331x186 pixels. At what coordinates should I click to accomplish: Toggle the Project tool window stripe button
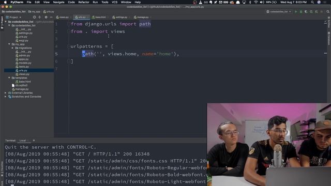2,23
